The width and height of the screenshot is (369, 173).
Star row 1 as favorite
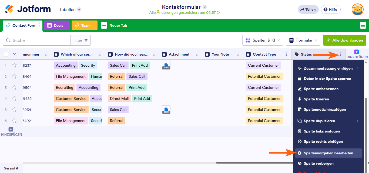coord(14,65)
